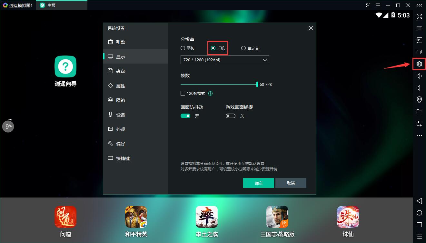
Task: Open the more options ellipsis icon
Action: coord(419,136)
